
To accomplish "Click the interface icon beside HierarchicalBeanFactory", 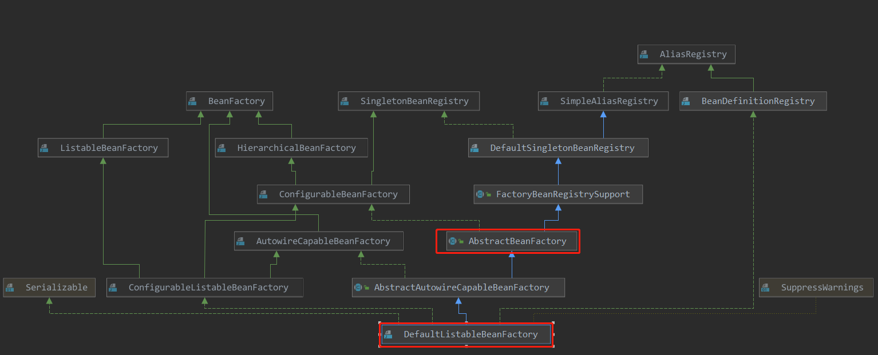I will 222,148.
